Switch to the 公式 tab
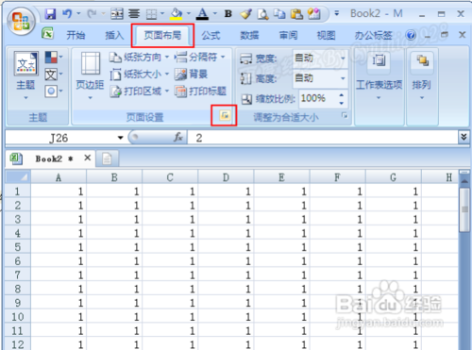 (x=211, y=35)
